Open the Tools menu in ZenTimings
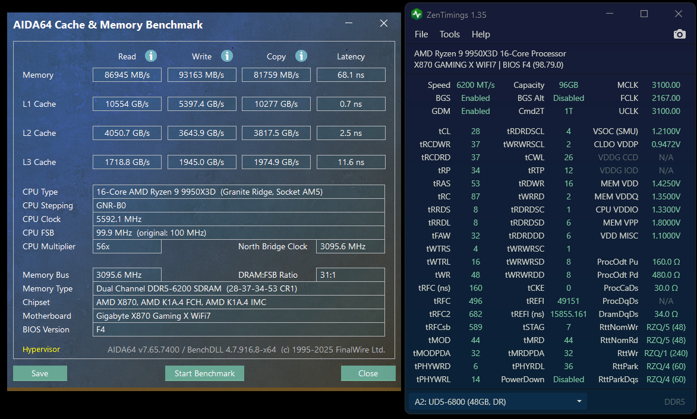The height and width of the screenshot is (419, 697). 449,34
